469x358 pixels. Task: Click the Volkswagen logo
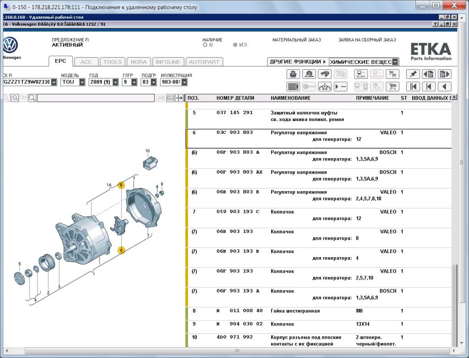tap(10, 45)
